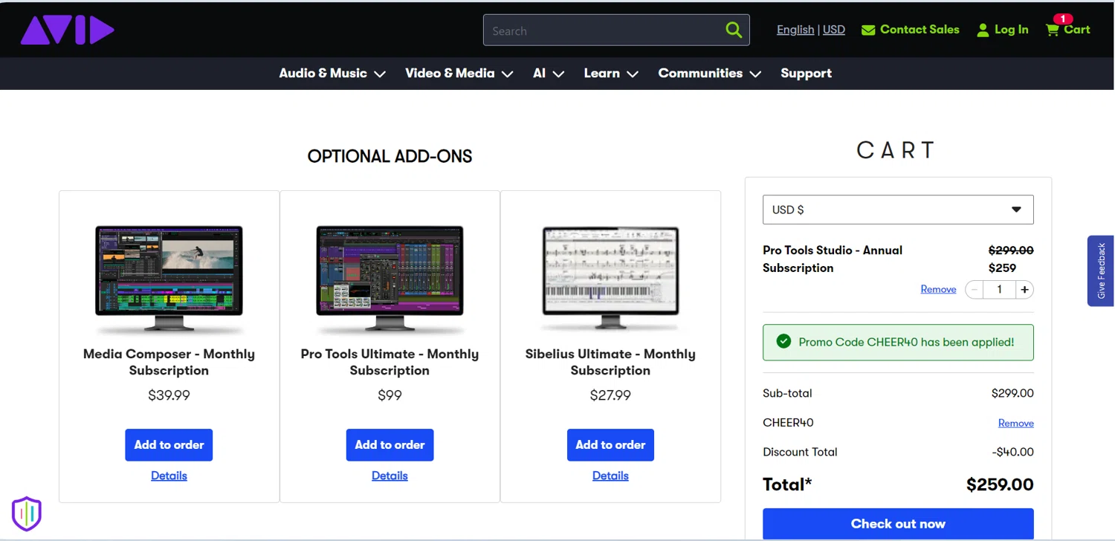
Task: Click chevron next to Learn
Action: click(x=633, y=74)
